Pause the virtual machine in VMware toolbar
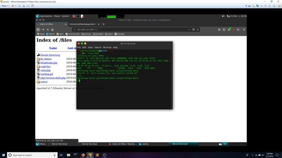282x158 pixels. point(13,6)
